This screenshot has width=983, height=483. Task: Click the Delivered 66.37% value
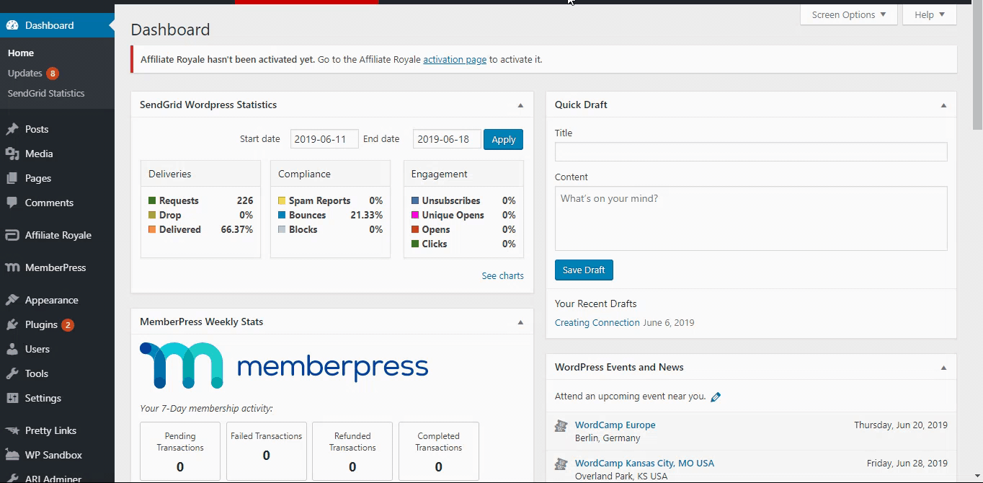point(237,229)
